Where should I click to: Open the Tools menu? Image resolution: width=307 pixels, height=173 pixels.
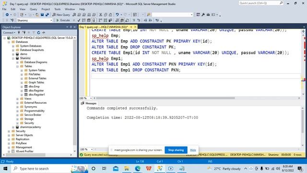coord(58,9)
